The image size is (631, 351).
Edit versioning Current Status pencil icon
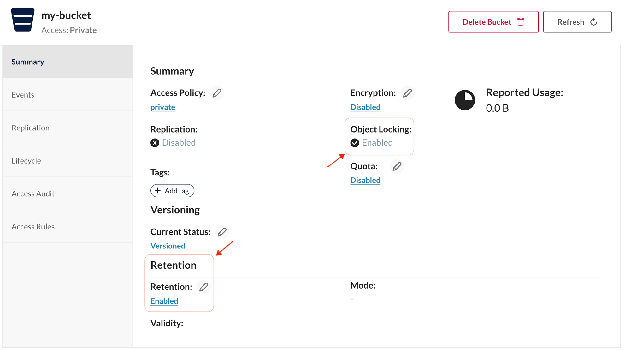click(222, 232)
